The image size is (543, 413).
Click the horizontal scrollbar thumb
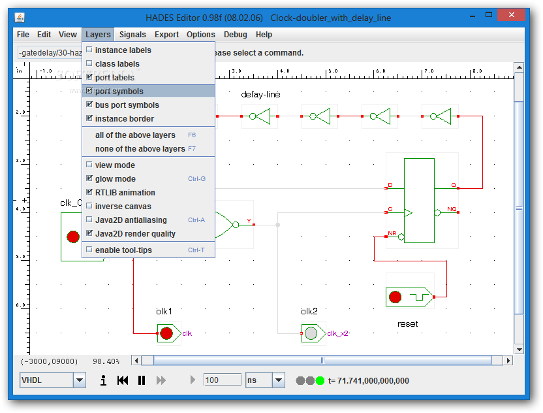[322, 361]
